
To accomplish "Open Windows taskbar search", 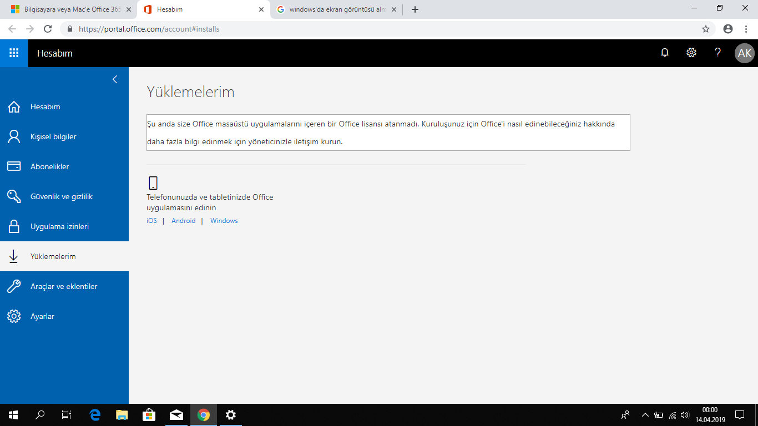I will click(x=40, y=415).
